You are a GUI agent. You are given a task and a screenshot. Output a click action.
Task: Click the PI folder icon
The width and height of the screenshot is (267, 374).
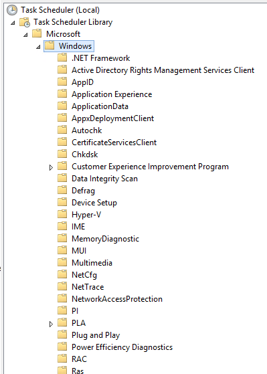point(62,310)
